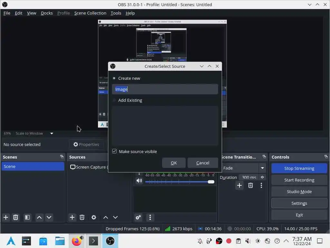Open scene filters icon in Scenes dock
The height and width of the screenshot is (248, 330).
(27, 217)
